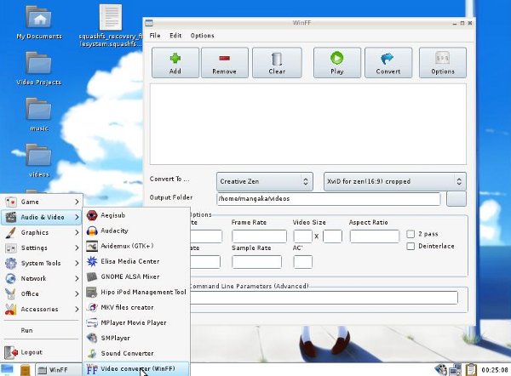Click the Frame Rate input field

[x=259, y=236]
